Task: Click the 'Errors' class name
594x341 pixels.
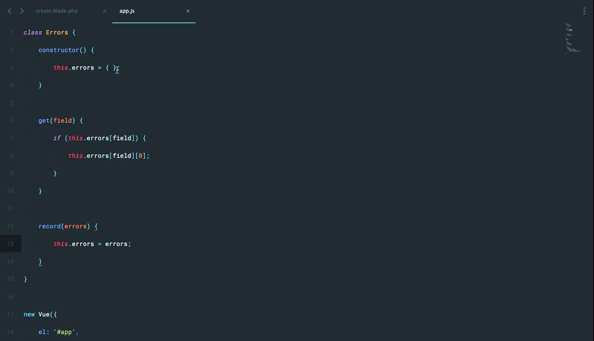Action: 57,33
